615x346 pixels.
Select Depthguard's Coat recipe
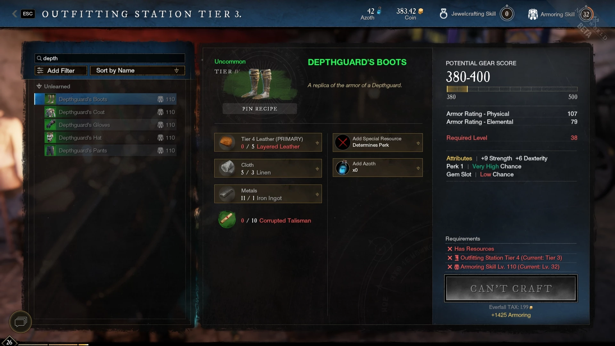(110, 112)
